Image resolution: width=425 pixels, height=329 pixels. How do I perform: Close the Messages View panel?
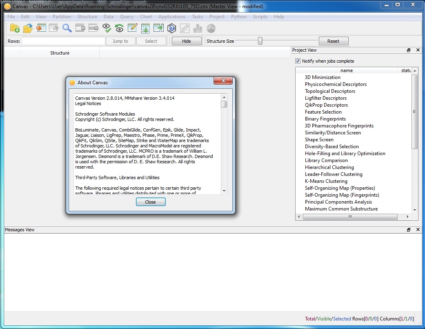coord(418,230)
